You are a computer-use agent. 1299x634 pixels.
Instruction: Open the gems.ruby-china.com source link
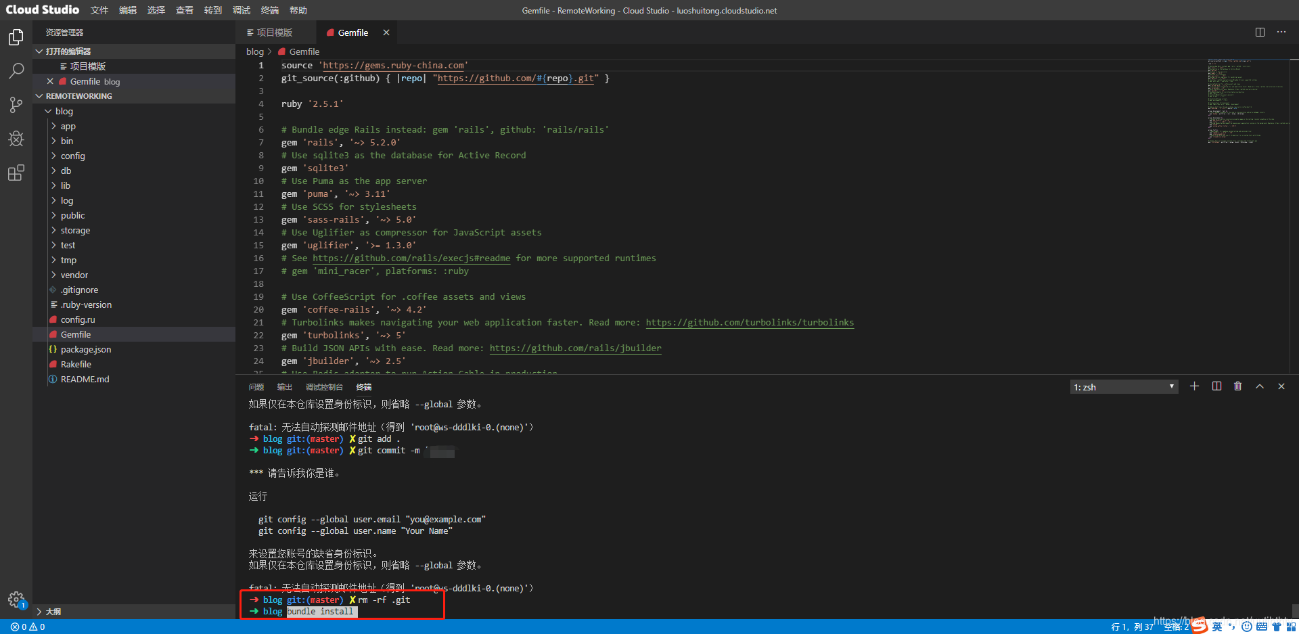tap(394, 66)
